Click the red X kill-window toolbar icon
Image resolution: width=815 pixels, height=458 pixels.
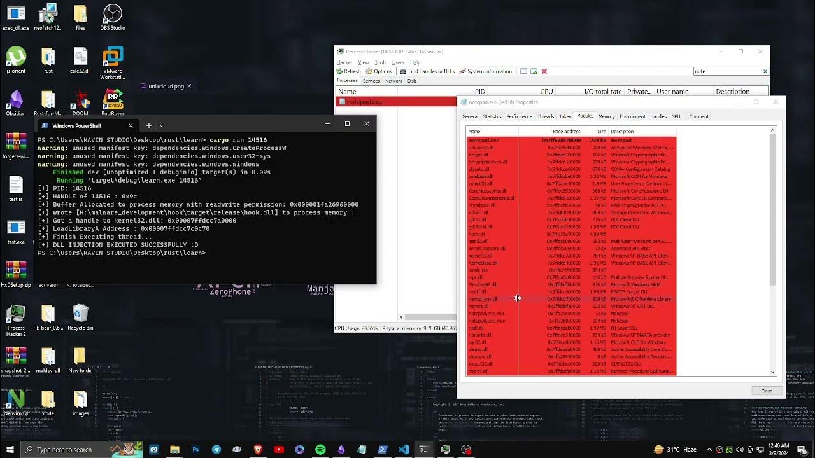[x=544, y=71]
